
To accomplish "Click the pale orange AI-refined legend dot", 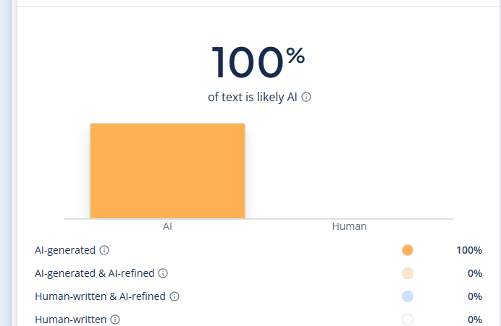I will tap(407, 273).
